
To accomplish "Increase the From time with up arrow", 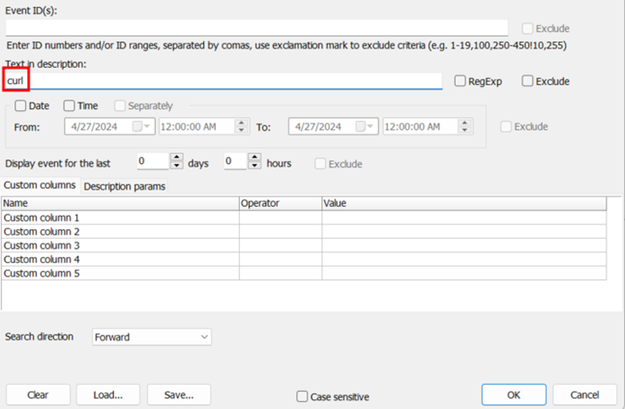I will (242, 124).
